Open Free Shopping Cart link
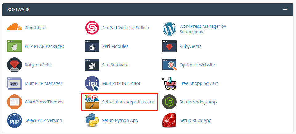This screenshot has height=134, width=296. (x=199, y=83)
